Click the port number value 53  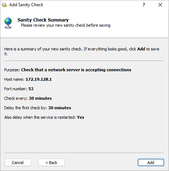pos(31,89)
